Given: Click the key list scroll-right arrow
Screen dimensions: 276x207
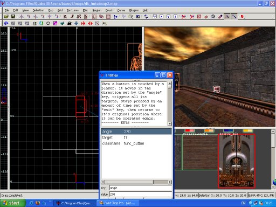Looking at the screenshot, I should pyautogui.click(x=170, y=182).
